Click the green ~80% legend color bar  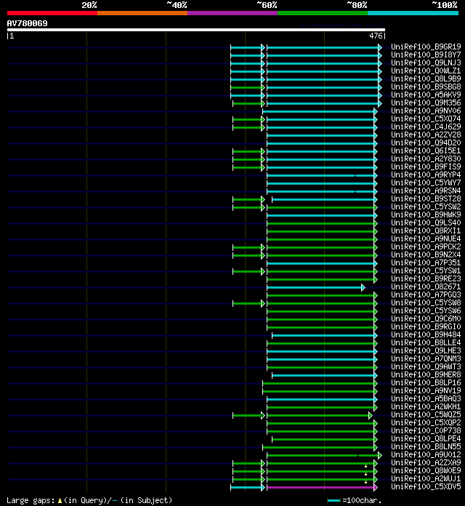pyautogui.click(x=323, y=13)
